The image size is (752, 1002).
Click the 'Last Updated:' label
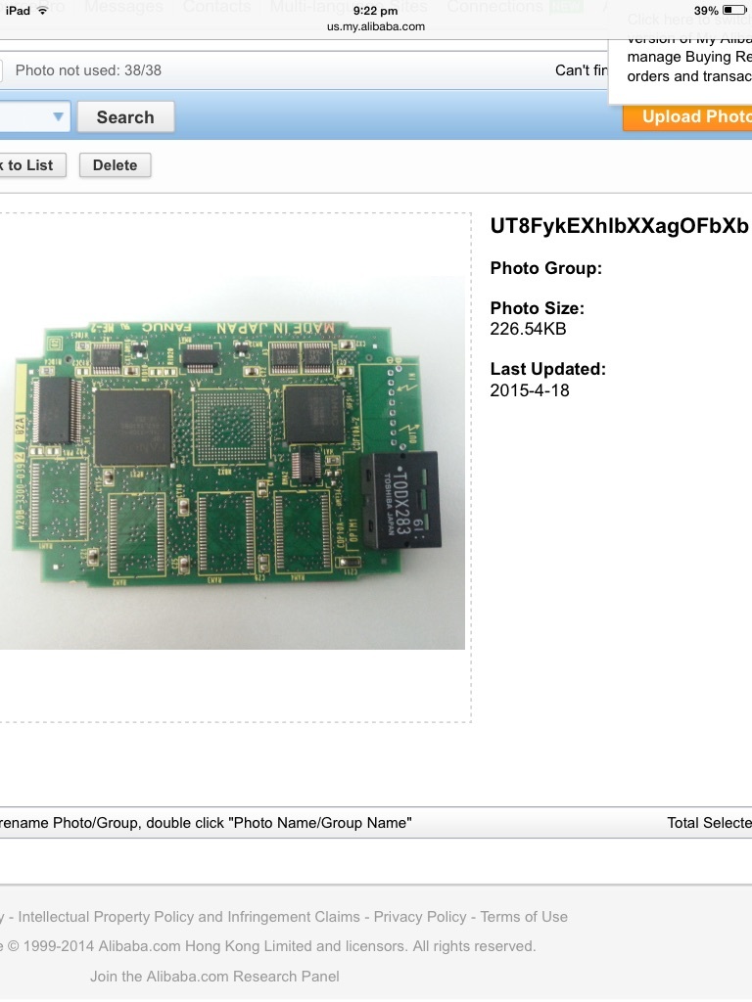tap(548, 369)
